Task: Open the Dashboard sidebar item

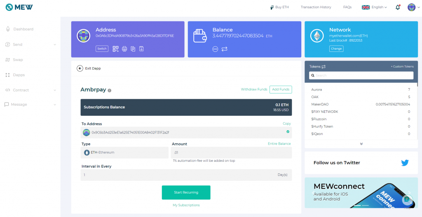Action: pyautogui.click(x=20, y=29)
